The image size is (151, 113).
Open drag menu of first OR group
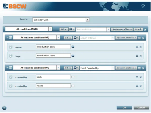(x=139, y=38)
